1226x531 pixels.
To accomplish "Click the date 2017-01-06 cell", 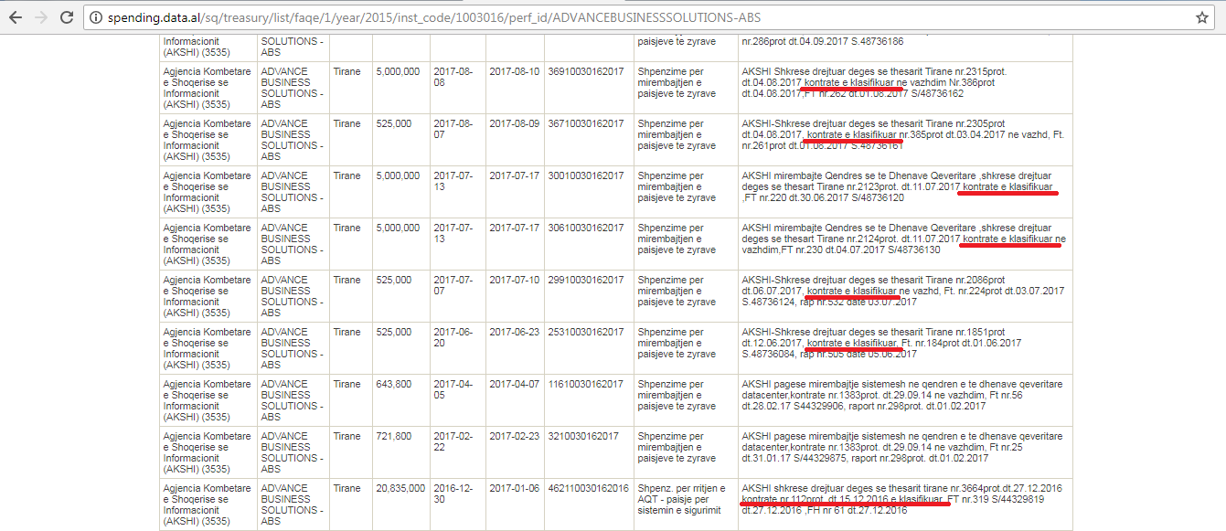I will tap(514, 488).
